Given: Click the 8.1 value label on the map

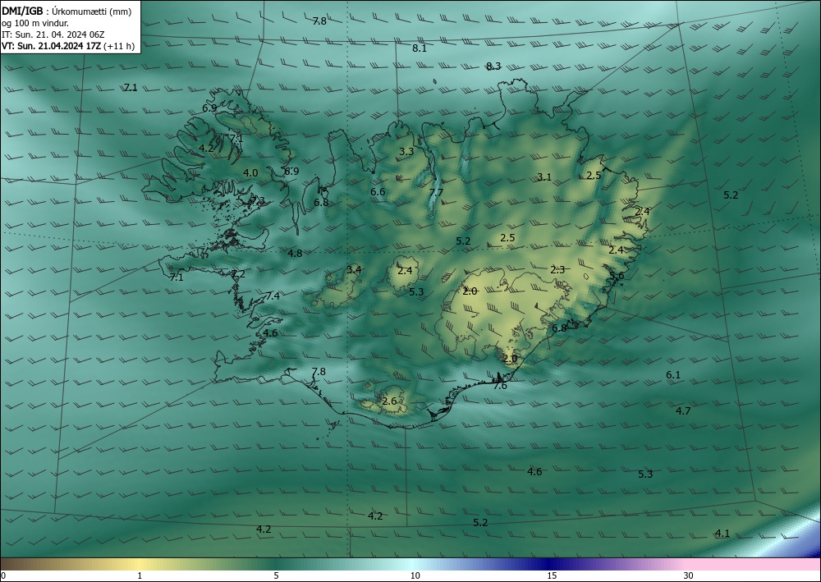Looking at the screenshot, I should tap(420, 48).
